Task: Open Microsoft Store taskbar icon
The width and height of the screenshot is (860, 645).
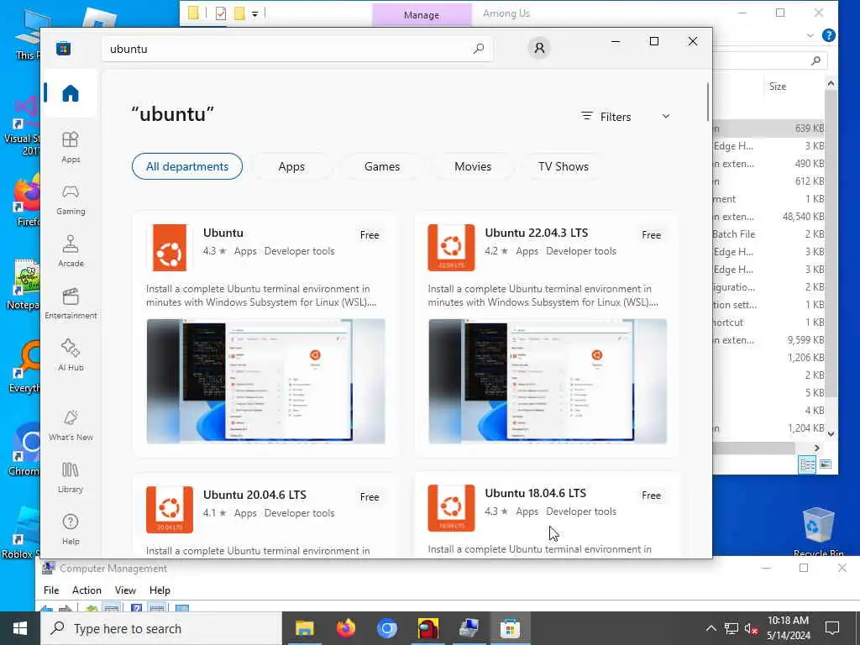Action: click(510, 628)
